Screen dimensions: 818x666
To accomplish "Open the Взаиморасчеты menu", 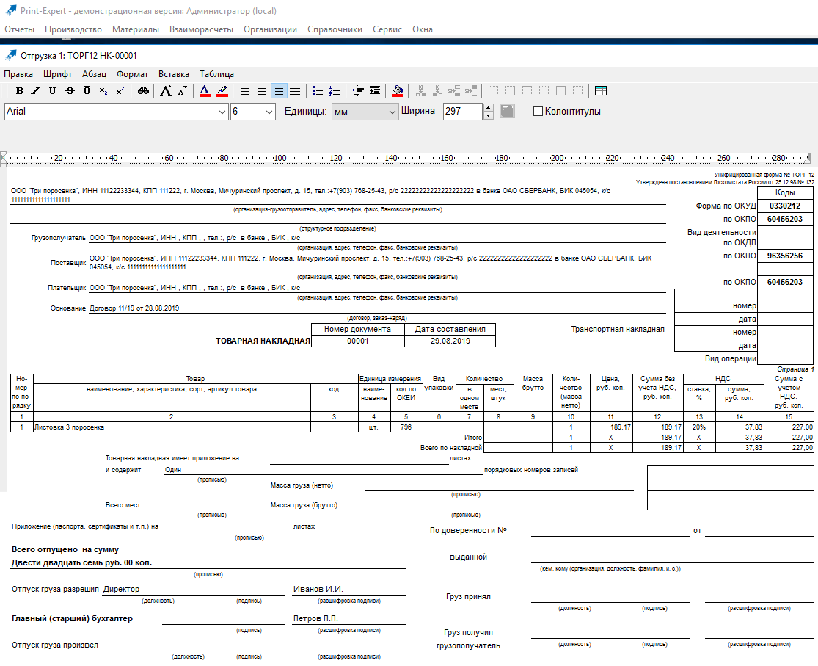I will (x=201, y=29).
